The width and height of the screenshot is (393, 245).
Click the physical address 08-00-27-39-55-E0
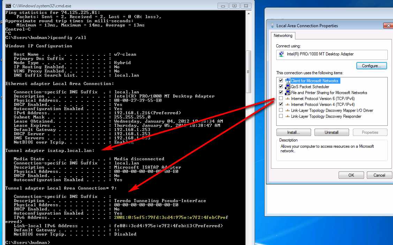138,100
